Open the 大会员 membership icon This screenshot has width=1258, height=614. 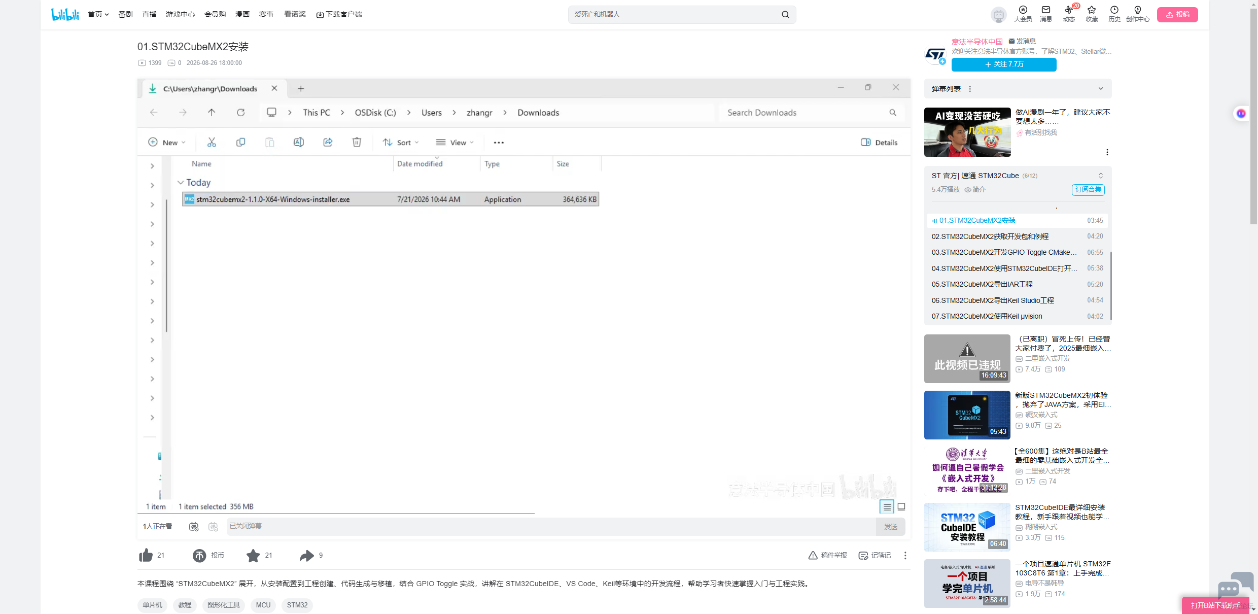[1023, 14]
